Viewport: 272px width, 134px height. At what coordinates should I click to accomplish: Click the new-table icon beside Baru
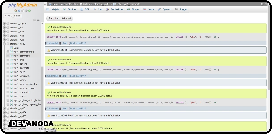[x=12, y=48]
